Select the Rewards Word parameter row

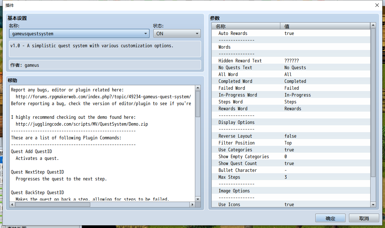(291, 109)
